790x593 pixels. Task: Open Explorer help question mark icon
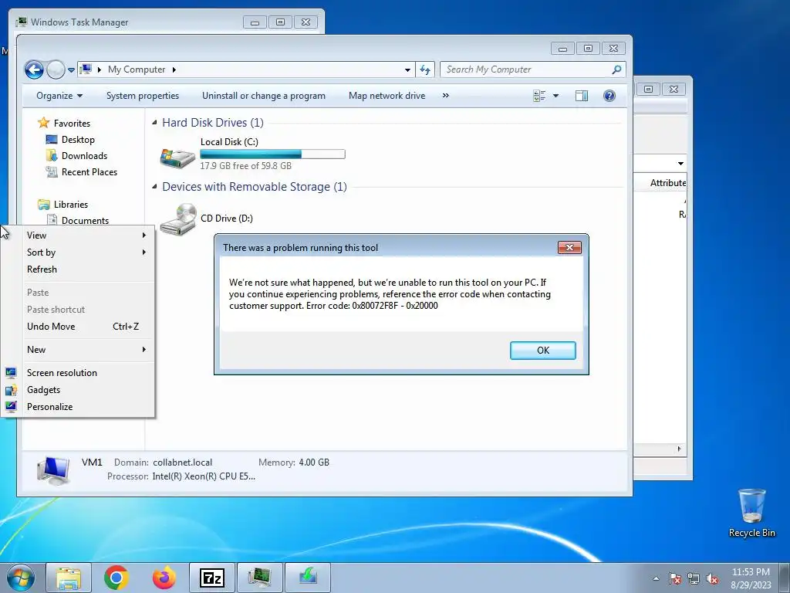(x=609, y=96)
